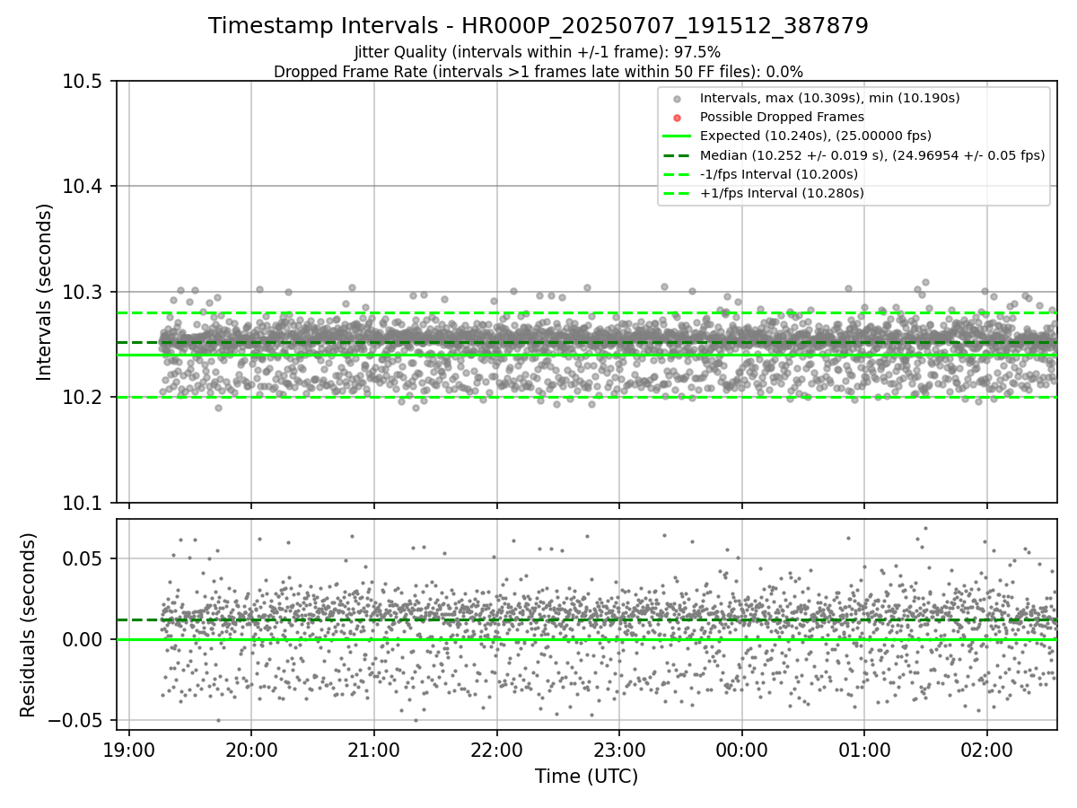The height and width of the screenshot is (808, 1077).
Task: Click legend entry 'Expected (10.240s), (25.00000 fps)'
Action: coord(816,136)
